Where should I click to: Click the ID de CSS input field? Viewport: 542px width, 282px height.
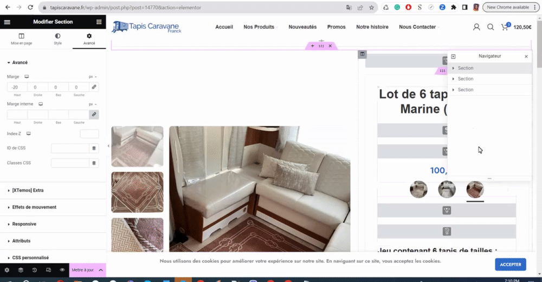70,148
